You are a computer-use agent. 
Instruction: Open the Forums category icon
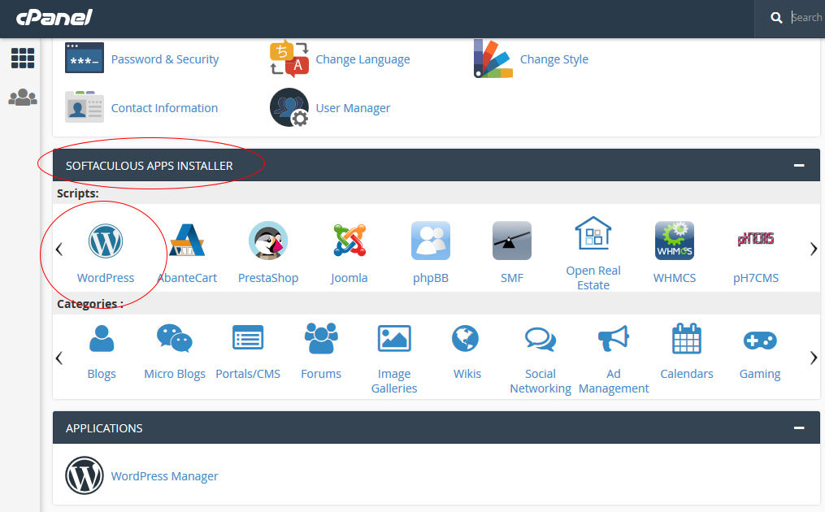(x=321, y=338)
